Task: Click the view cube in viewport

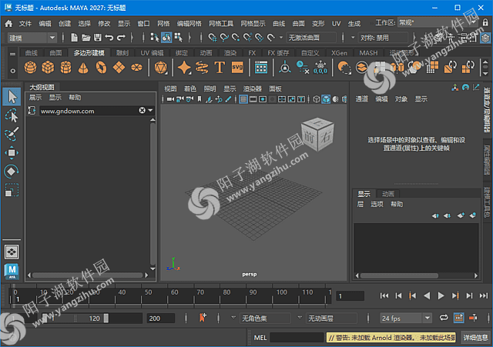Action: tap(317, 134)
